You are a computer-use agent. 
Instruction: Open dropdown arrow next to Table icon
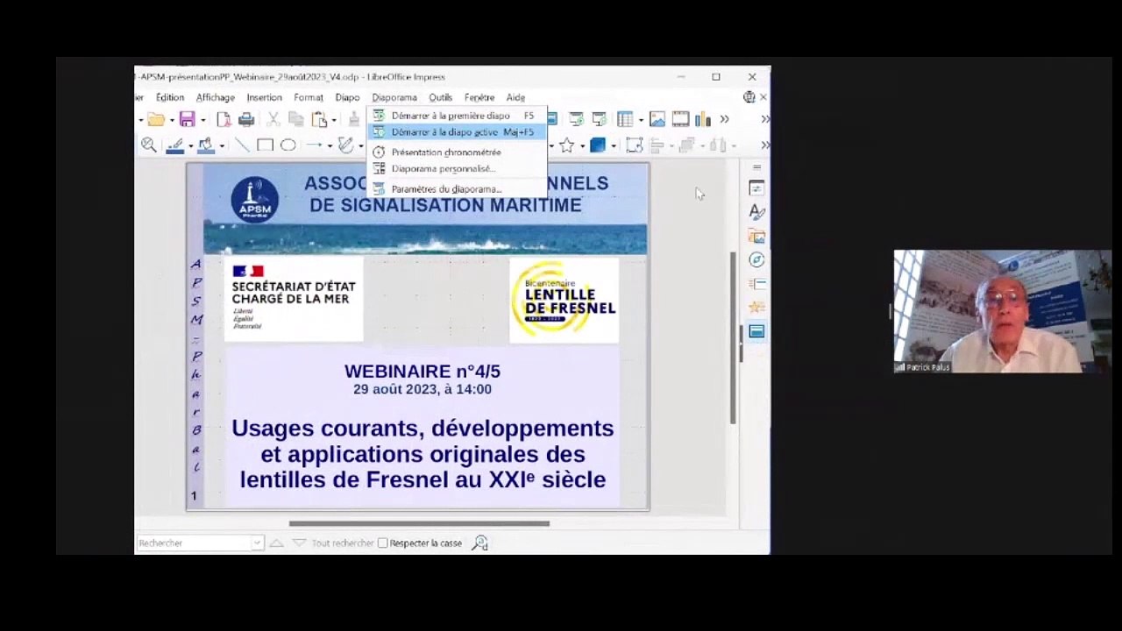[x=641, y=120]
